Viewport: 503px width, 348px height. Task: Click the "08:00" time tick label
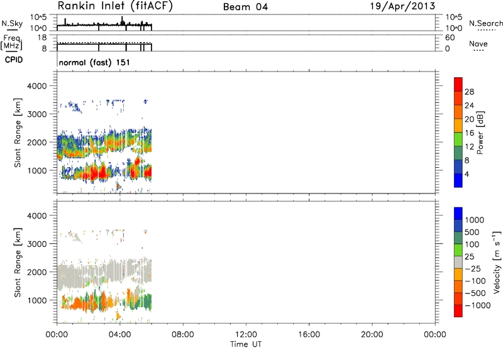(x=182, y=335)
